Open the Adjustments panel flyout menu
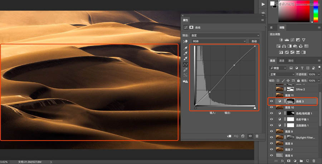This screenshot has width=322, height=164. 319,27
